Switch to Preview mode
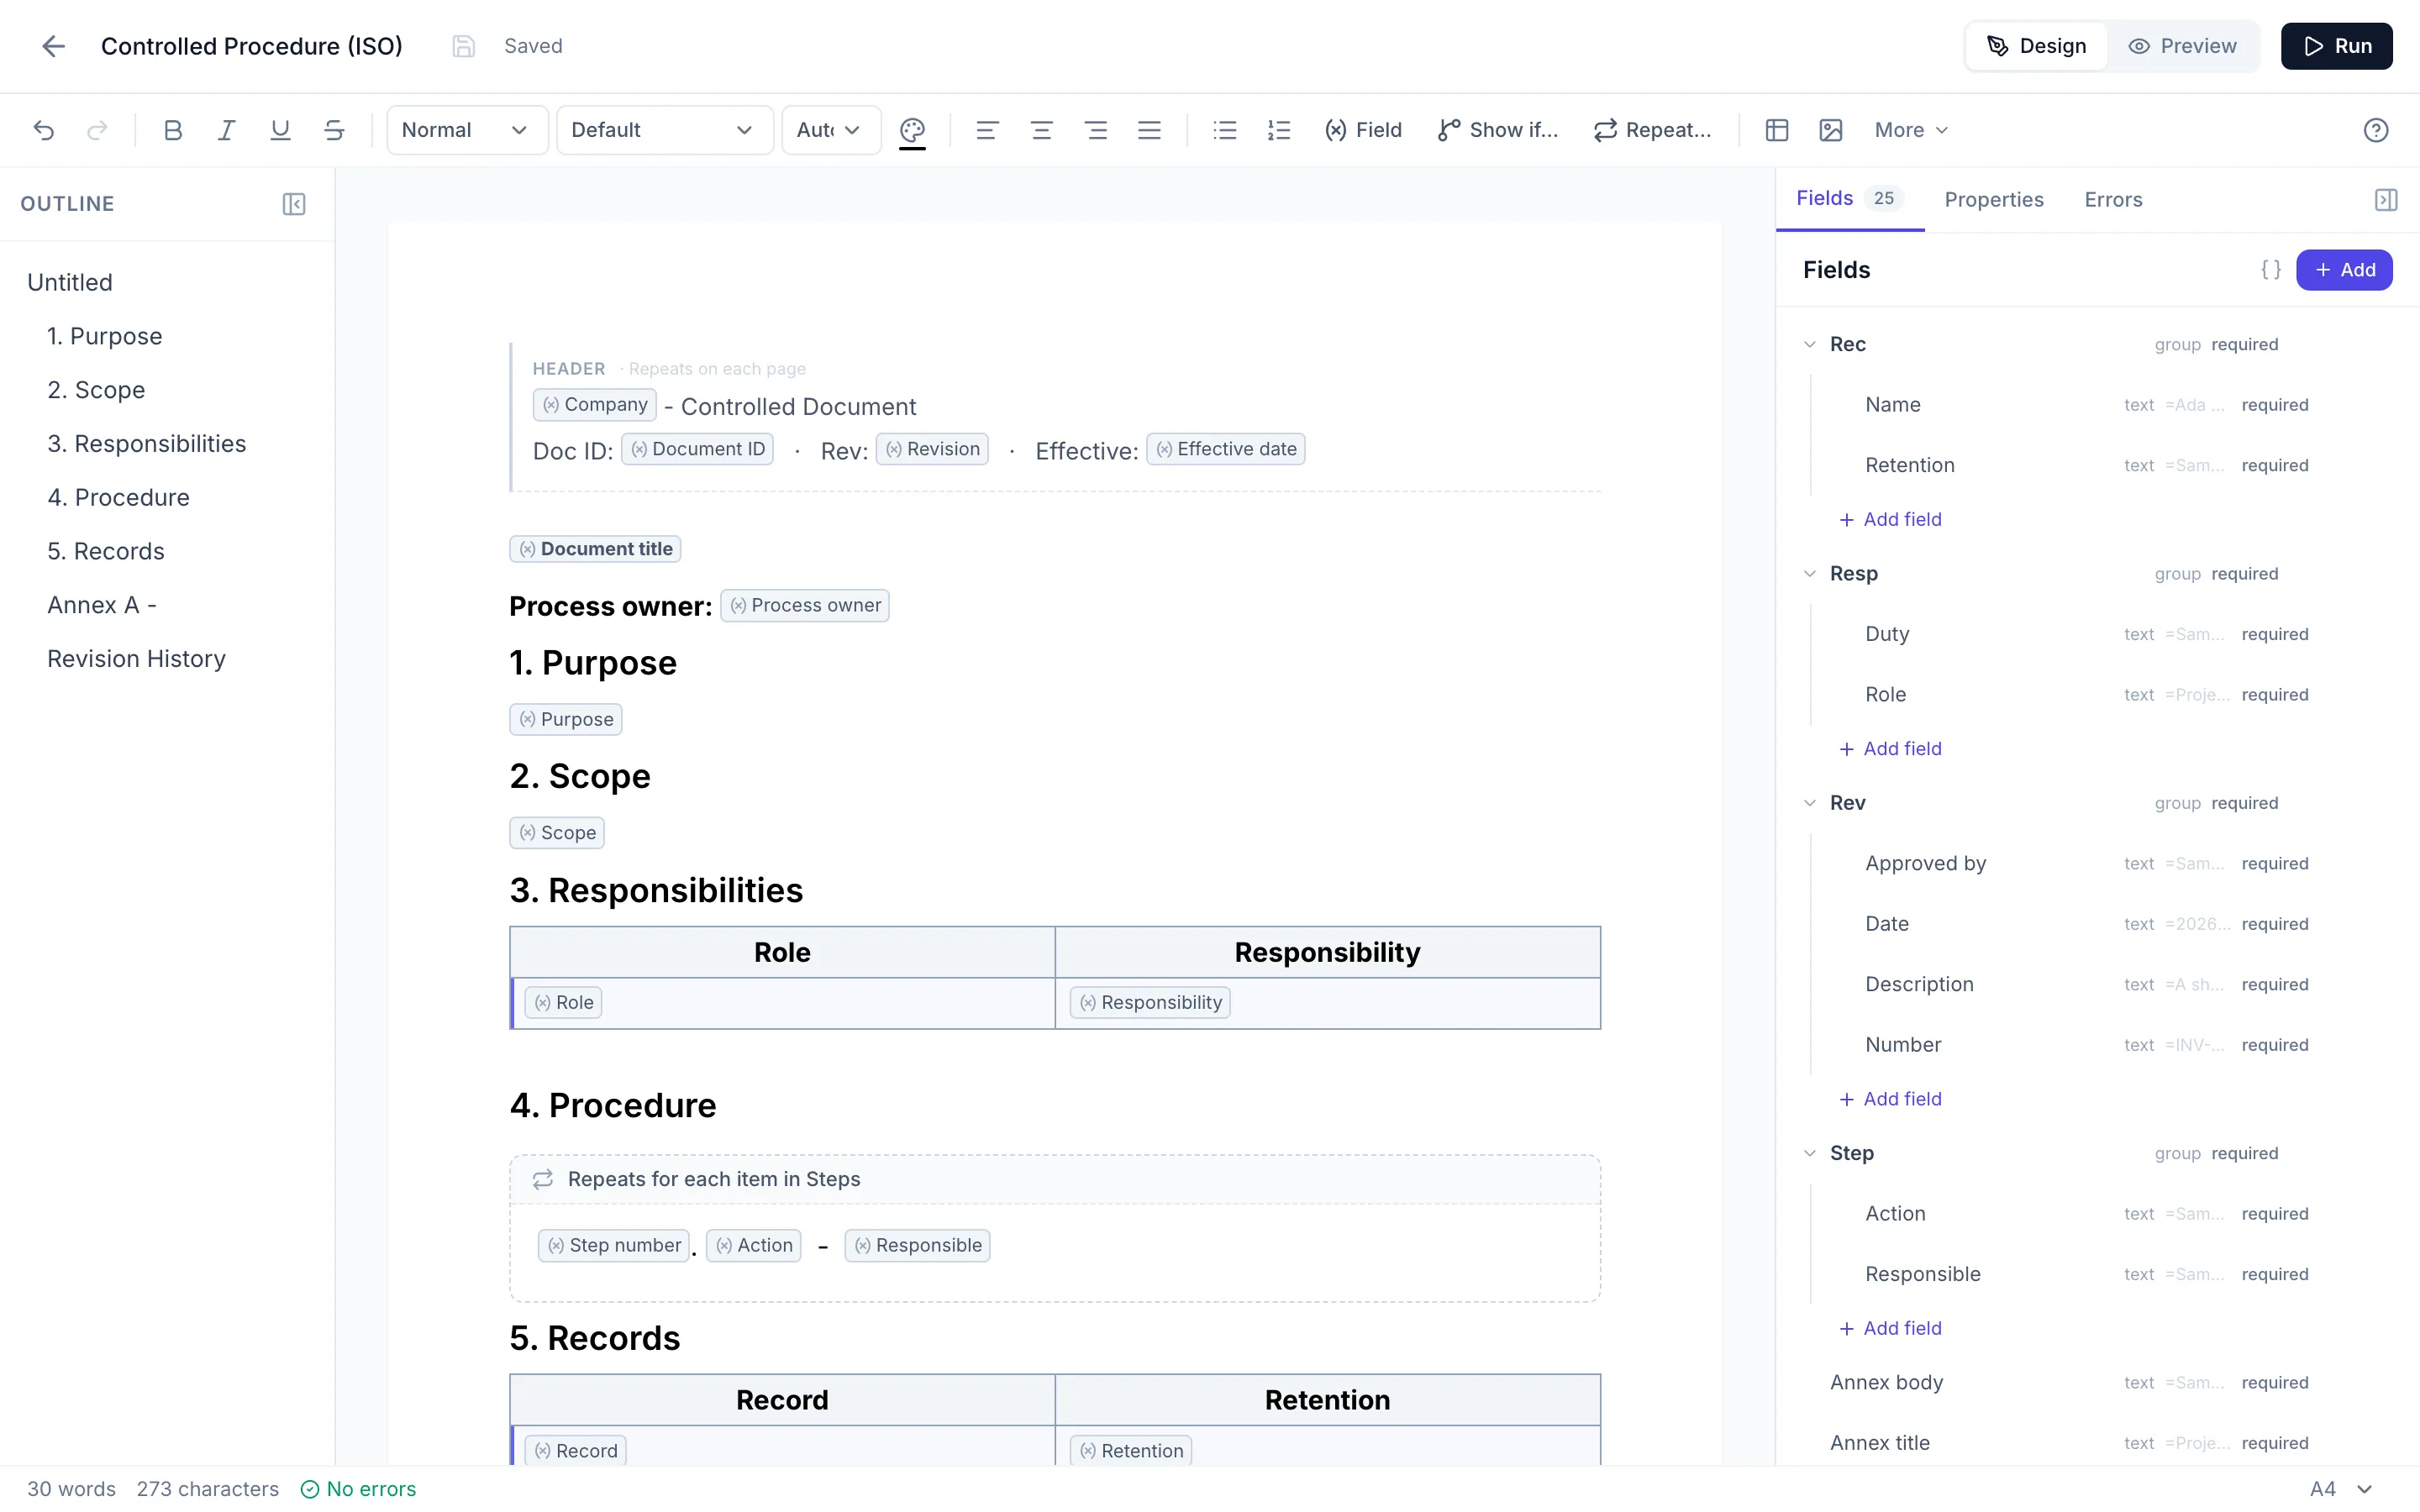The height and width of the screenshot is (1512, 2420). (x=2182, y=46)
